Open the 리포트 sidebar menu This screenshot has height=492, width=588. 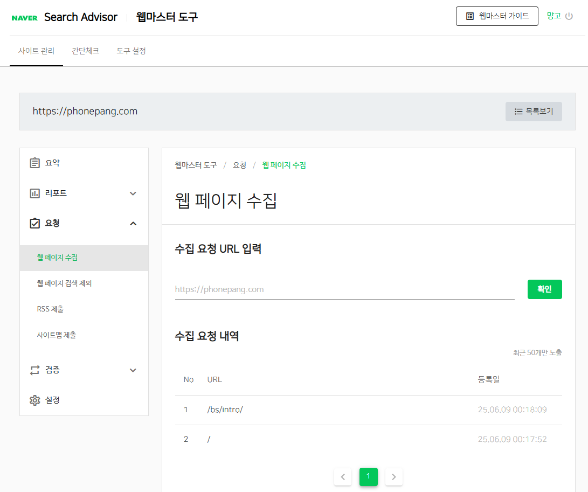click(84, 193)
